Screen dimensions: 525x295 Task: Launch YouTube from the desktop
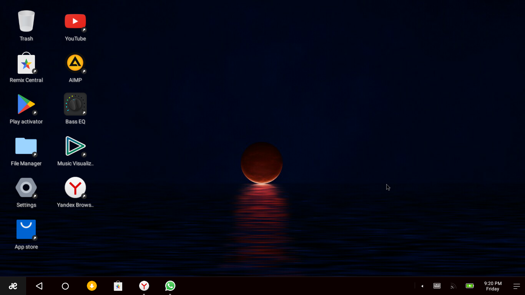coord(75,22)
